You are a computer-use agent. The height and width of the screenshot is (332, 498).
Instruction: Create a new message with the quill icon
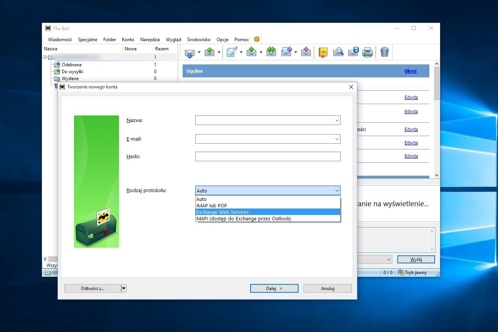click(232, 52)
